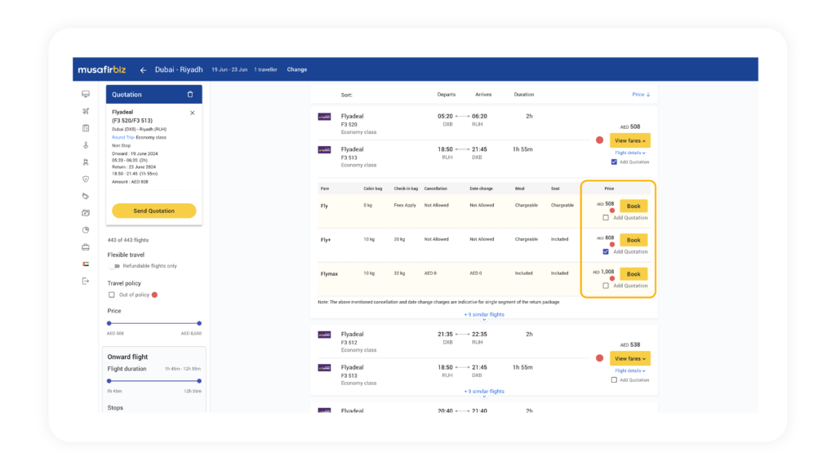Book the Flymax fare at AED 1,008
The width and height of the screenshot is (836, 470).
(x=634, y=274)
